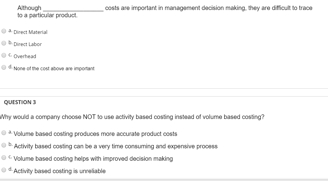Pick radio for None of the cost above
Viewport: 328px width, 181px height.
4,67
